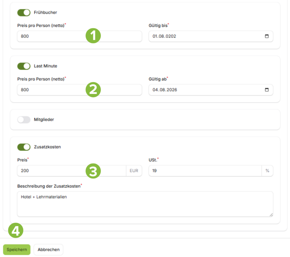Cancel via the Abbrechen button
Image resolution: width=290 pixels, height=257 pixels.
[48, 250]
